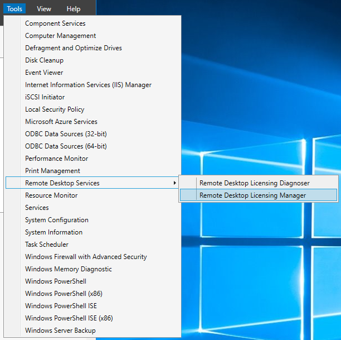Open Computer Management
This screenshot has height=340, width=341.
click(x=60, y=36)
